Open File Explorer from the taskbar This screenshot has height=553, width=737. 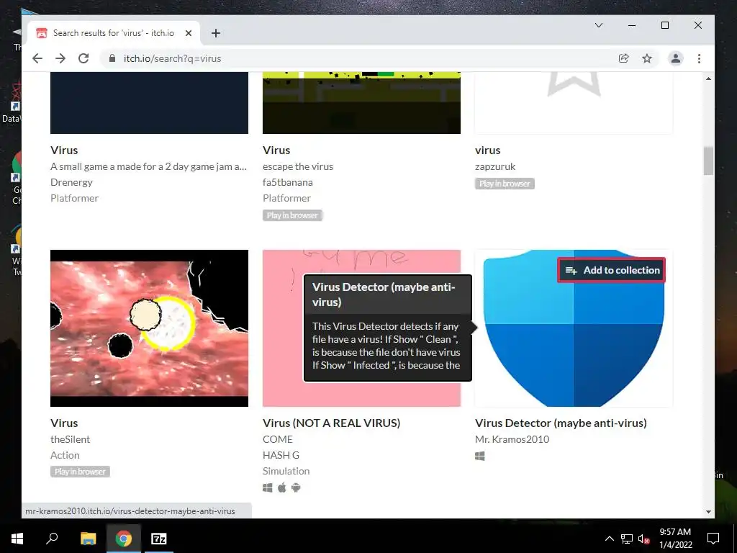tap(88, 539)
